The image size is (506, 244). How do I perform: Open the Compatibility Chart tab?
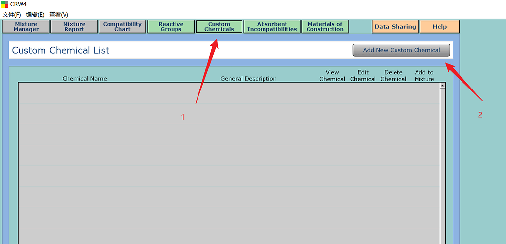click(122, 27)
